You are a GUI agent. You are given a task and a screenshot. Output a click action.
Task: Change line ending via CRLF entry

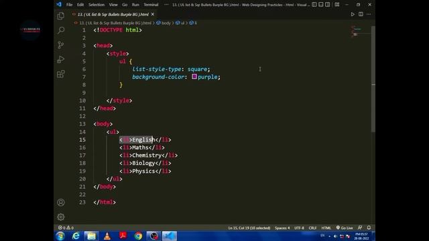312,228
